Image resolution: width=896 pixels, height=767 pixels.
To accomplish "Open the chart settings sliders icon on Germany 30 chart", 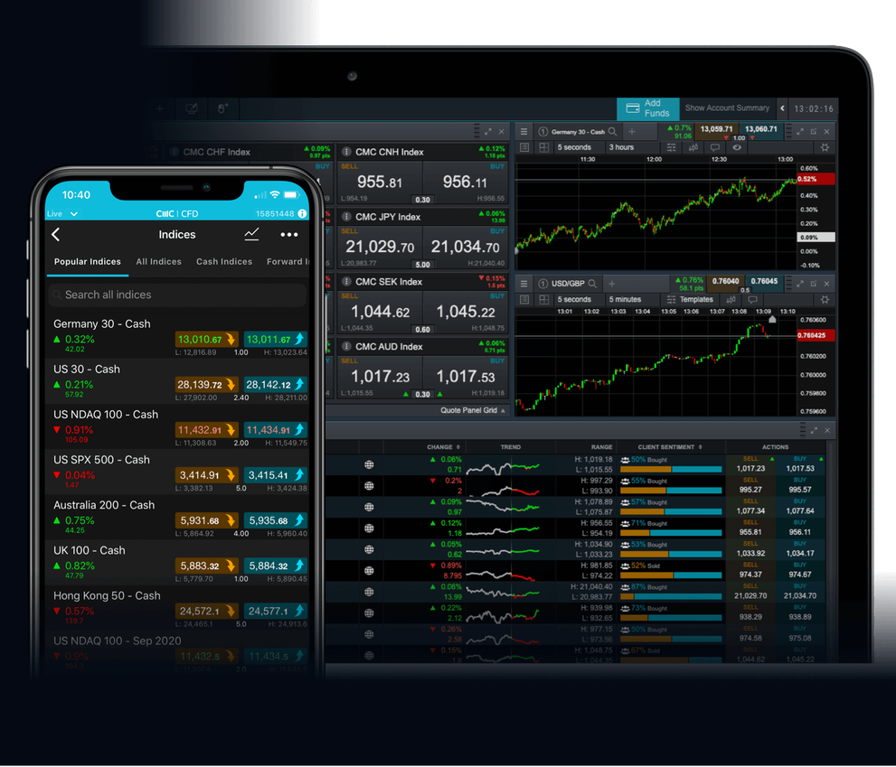I will (671, 148).
